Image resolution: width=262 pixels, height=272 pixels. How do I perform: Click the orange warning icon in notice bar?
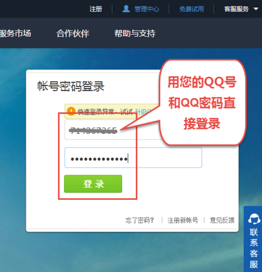(71, 111)
